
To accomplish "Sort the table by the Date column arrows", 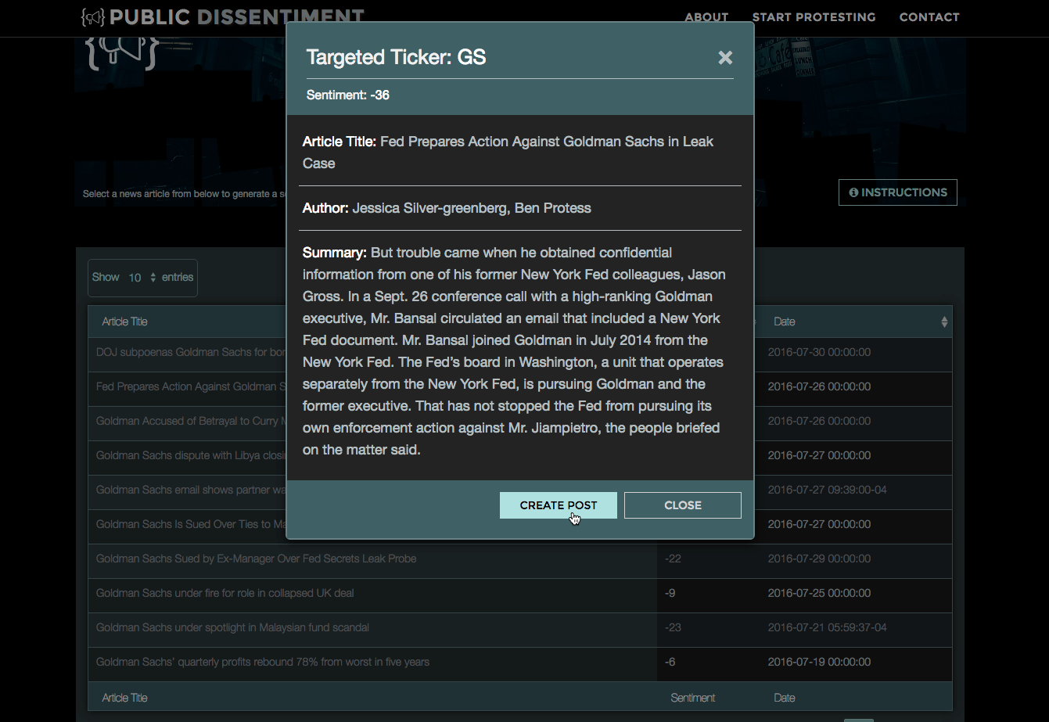I will pos(944,322).
